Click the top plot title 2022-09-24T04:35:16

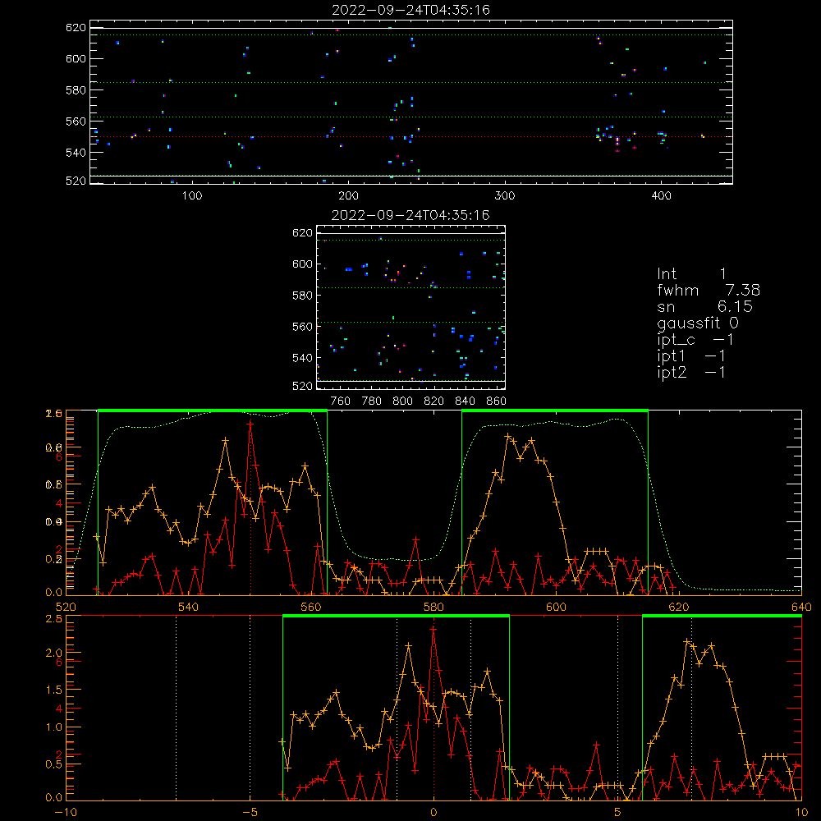pos(411,10)
